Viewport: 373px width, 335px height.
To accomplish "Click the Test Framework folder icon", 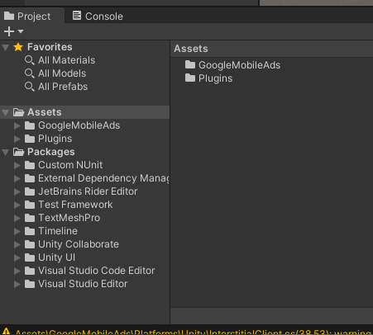I will (x=30, y=205).
